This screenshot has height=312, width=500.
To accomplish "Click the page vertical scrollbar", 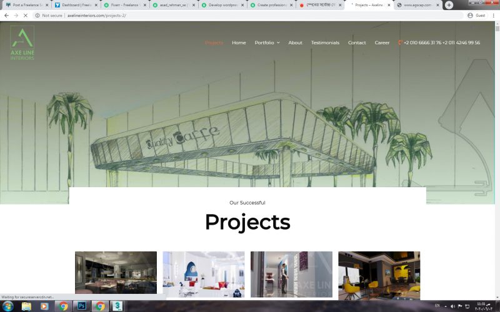I will pyautogui.click(x=497, y=159).
